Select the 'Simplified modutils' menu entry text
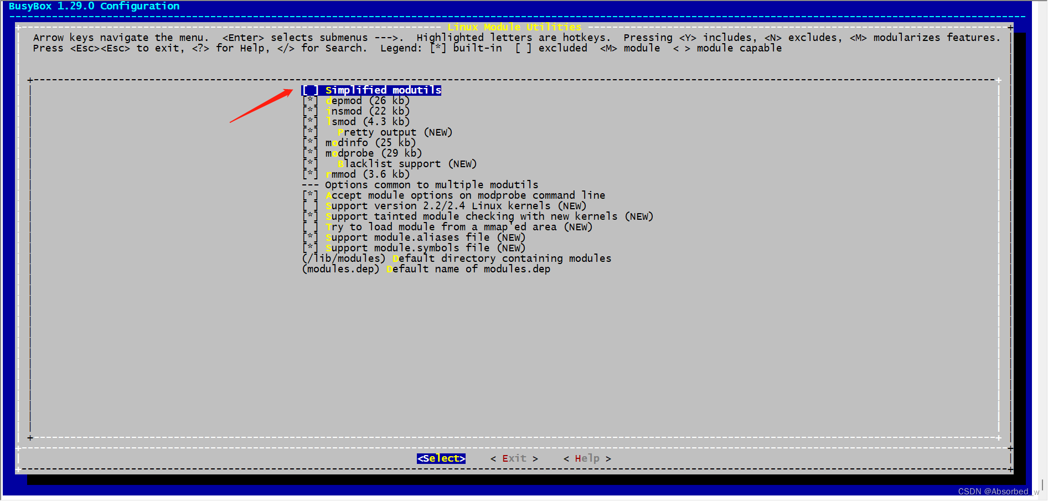This screenshot has height=501, width=1048. pyautogui.click(x=383, y=90)
